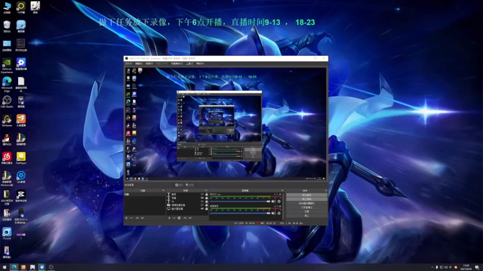Open taskbar clock and date
Viewport: 483px width, 271px height.
(466, 267)
